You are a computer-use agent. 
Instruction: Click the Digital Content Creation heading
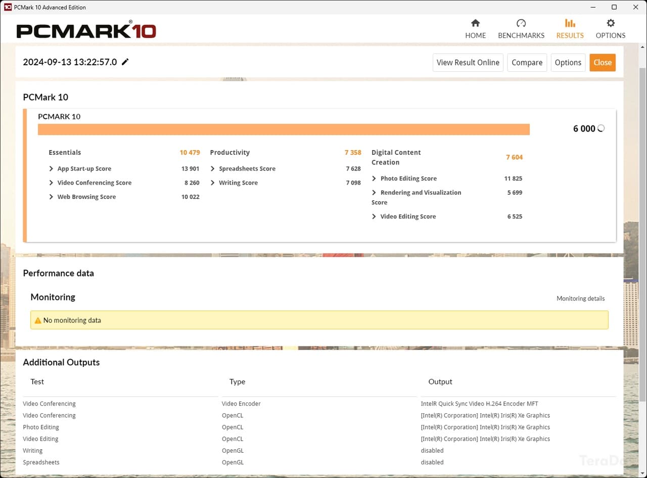pos(396,157)
